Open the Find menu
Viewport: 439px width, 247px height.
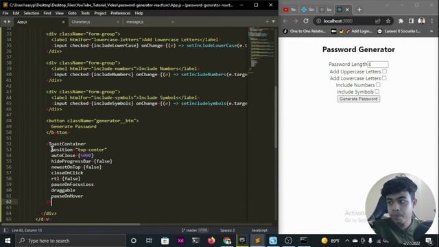pos(47,13)
